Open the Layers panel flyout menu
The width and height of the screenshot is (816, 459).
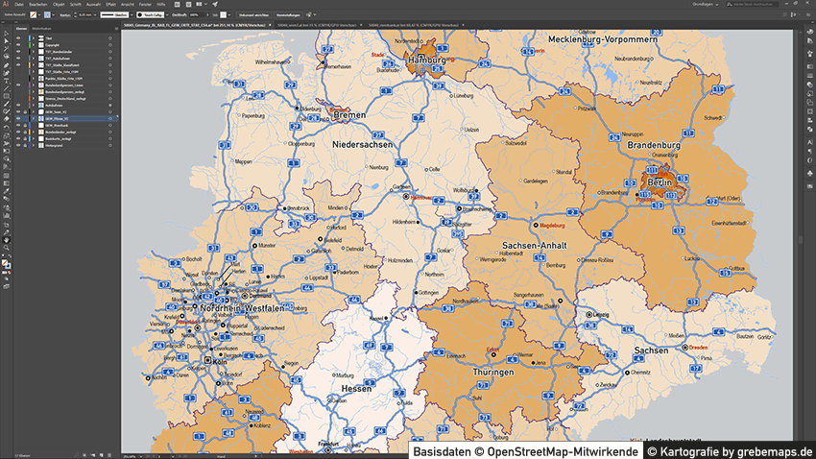(116, 30)
